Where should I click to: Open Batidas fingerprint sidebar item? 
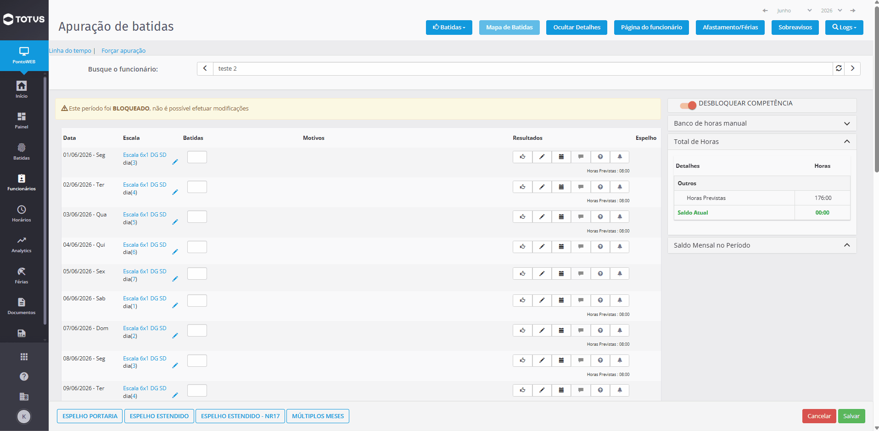pyautogui.click(x=22, y=151)
